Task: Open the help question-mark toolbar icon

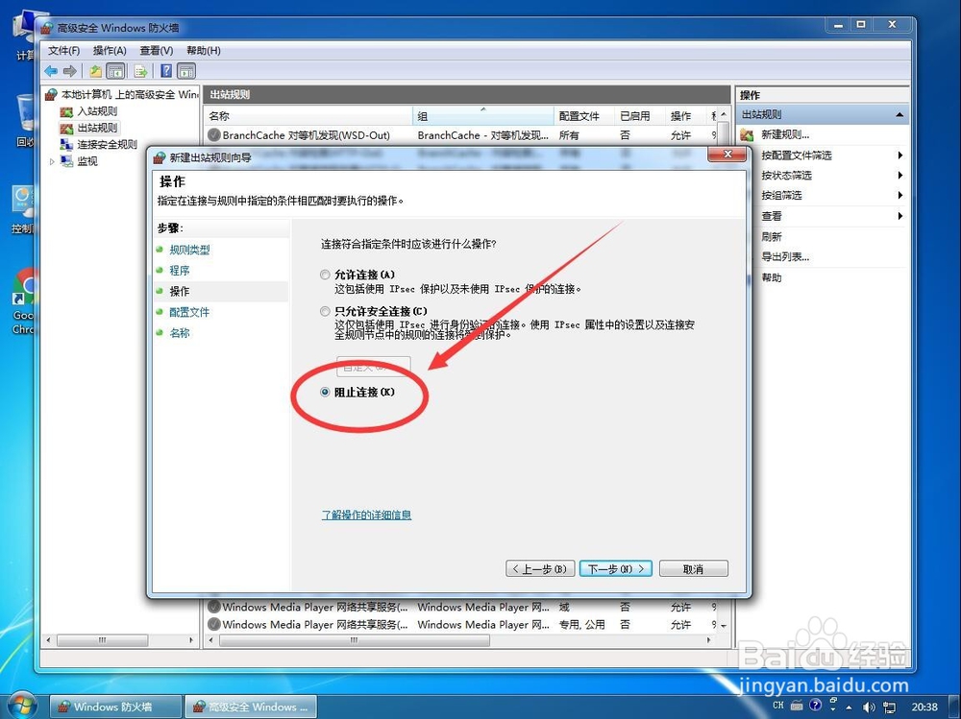Action: (x=164, y=70)
